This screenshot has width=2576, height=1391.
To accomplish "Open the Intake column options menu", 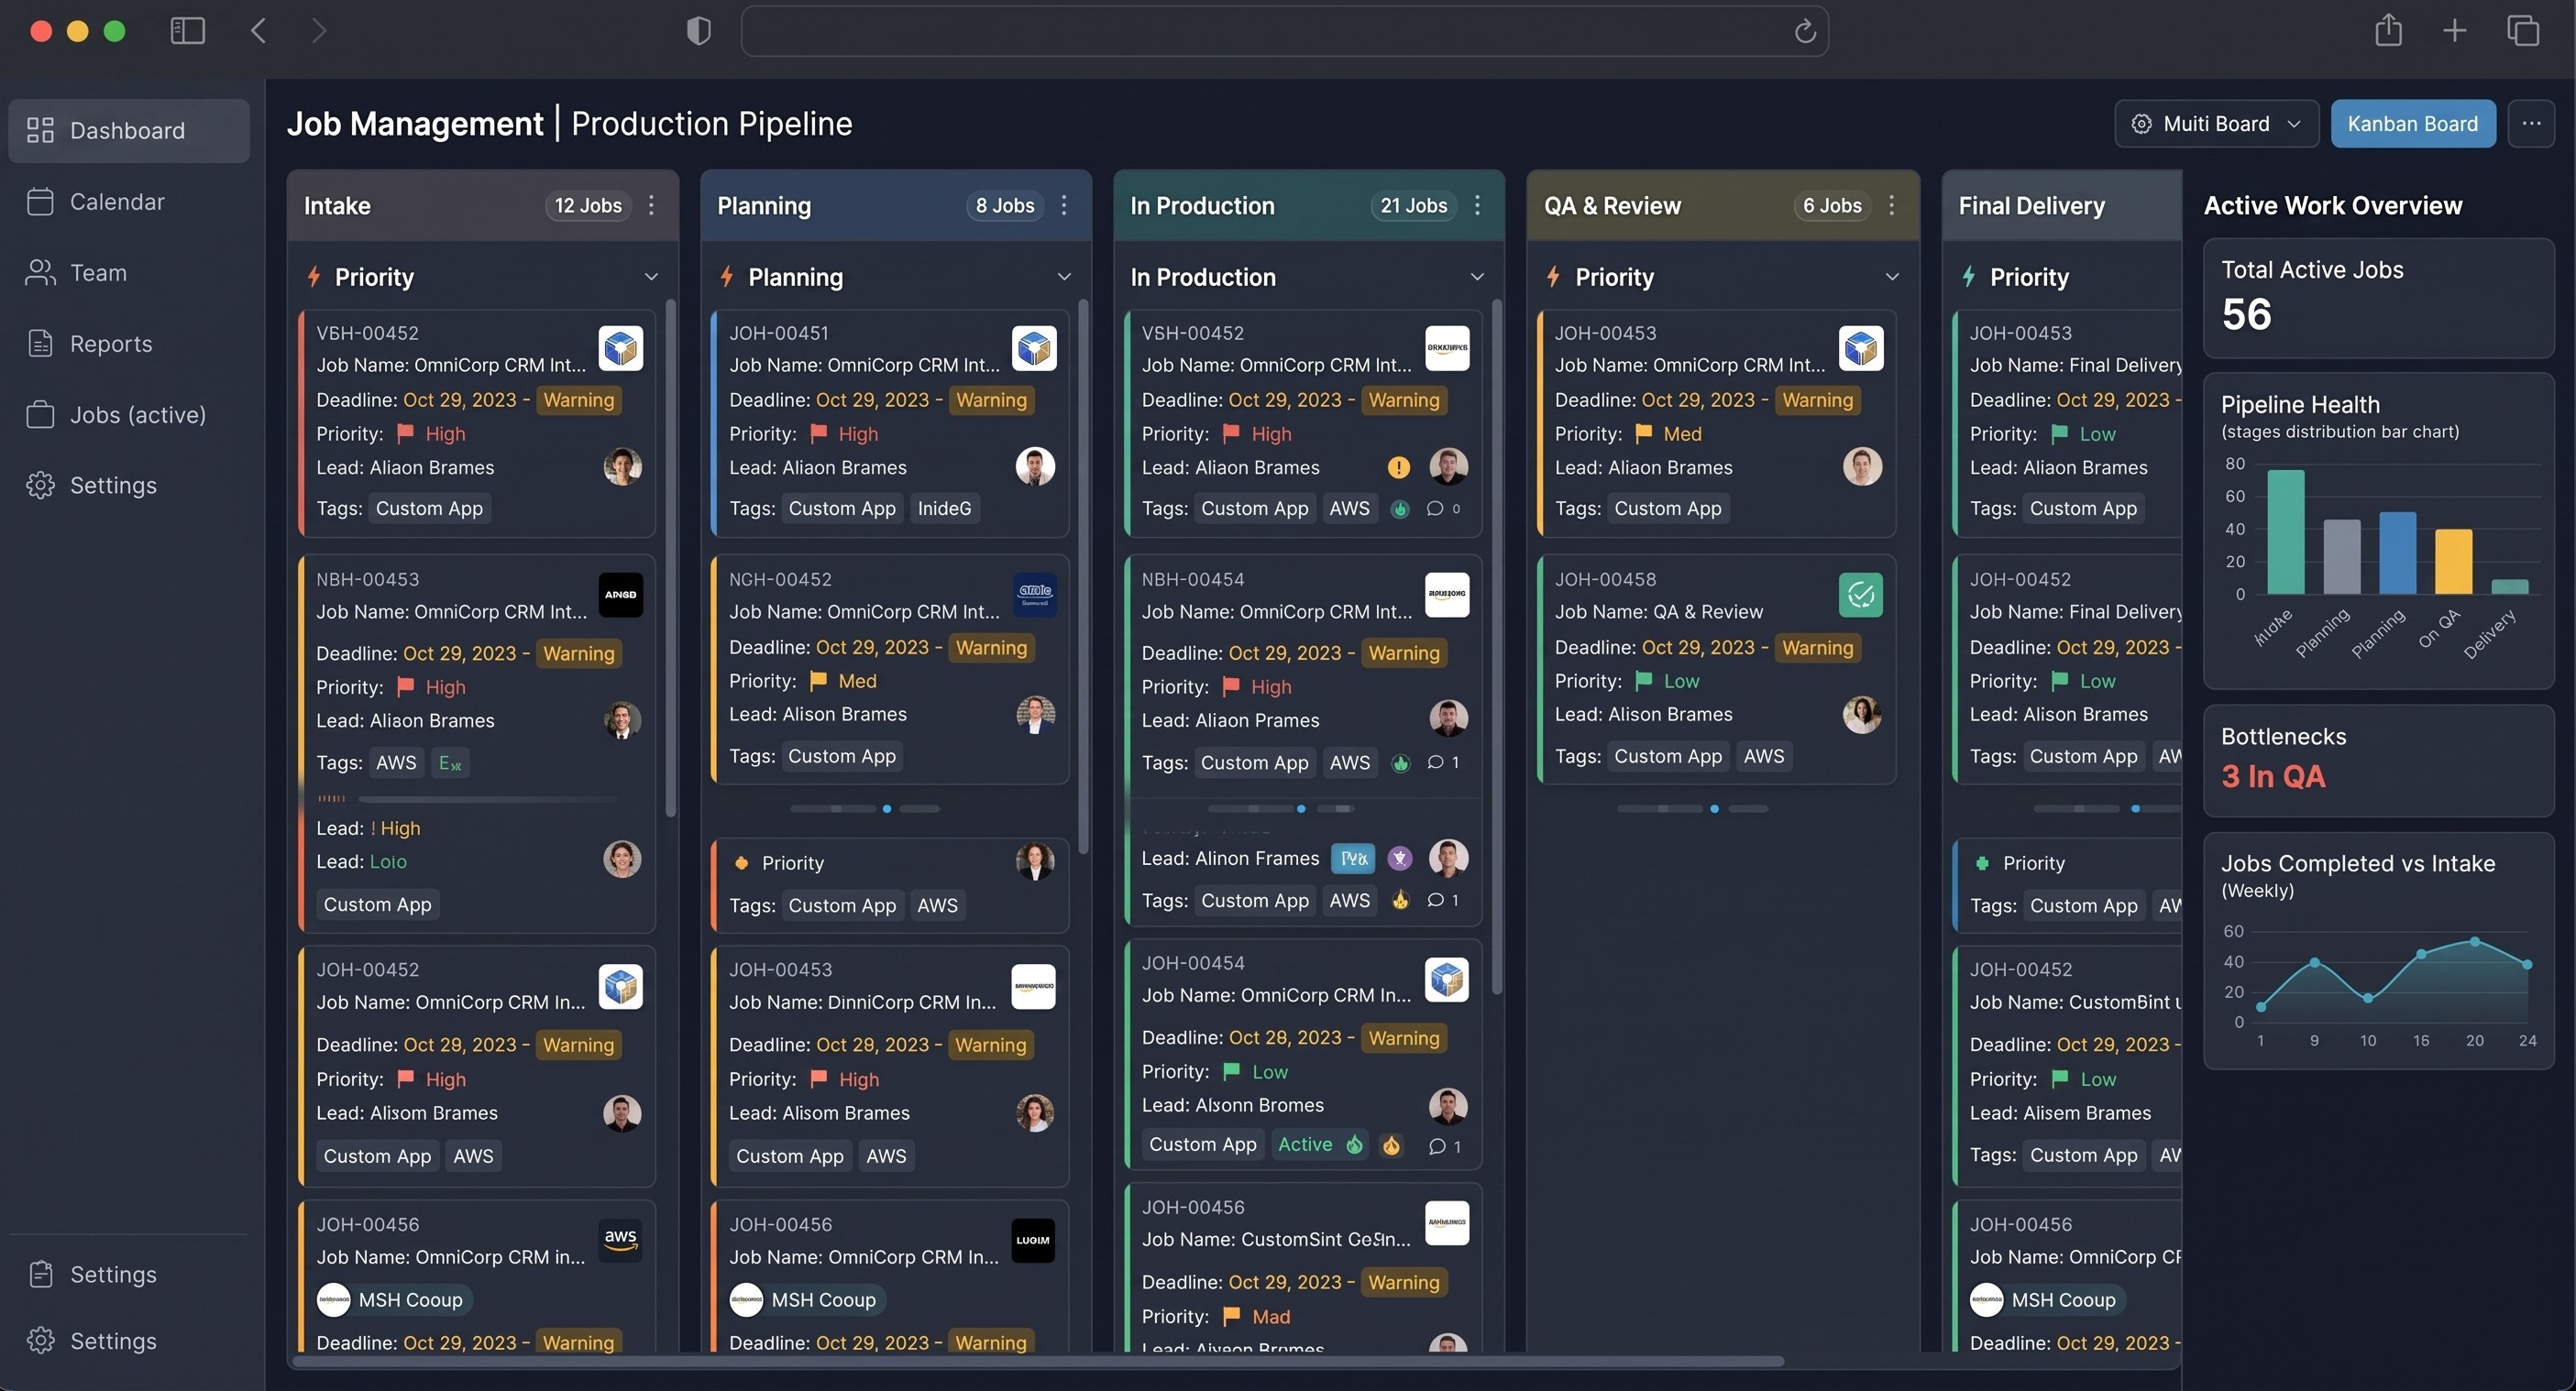I will click(651, 205).
